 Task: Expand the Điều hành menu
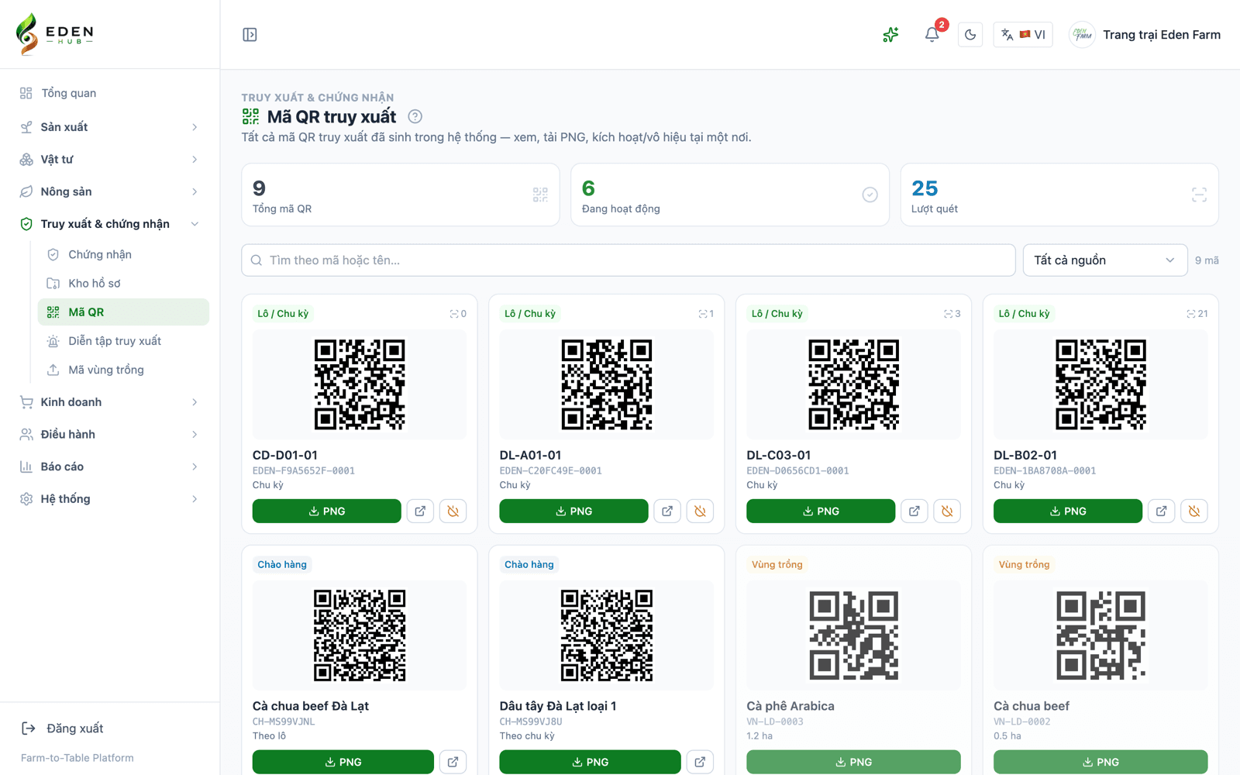(110, 434)
